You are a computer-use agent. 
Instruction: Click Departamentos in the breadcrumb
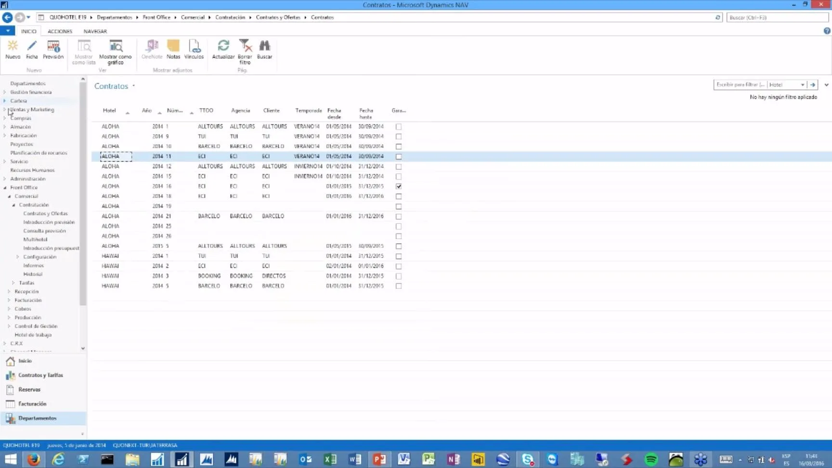click(114, 17)
